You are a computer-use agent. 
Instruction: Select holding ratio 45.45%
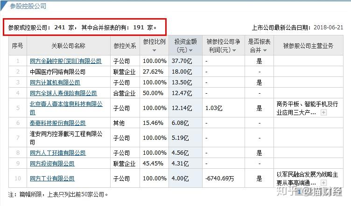coord(153,164)
